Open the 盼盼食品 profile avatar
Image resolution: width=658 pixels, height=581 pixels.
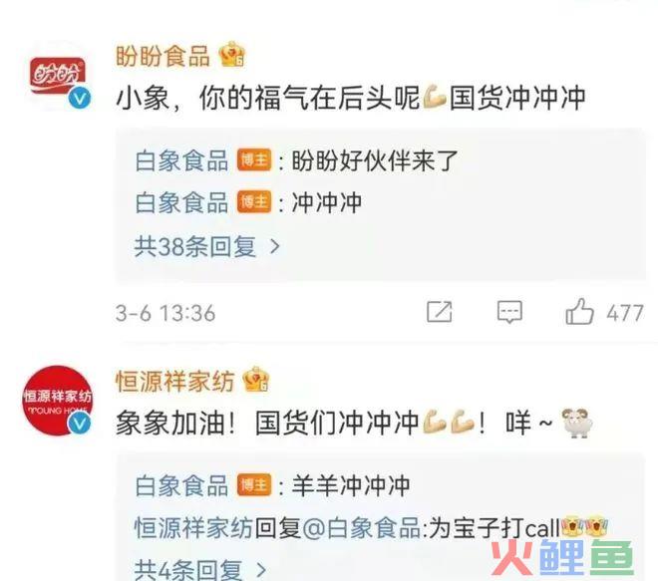(x=58, y=77)
